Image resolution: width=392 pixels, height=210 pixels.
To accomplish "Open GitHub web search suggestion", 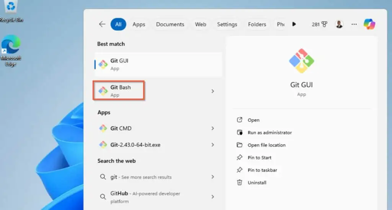I will coord(158,197).
